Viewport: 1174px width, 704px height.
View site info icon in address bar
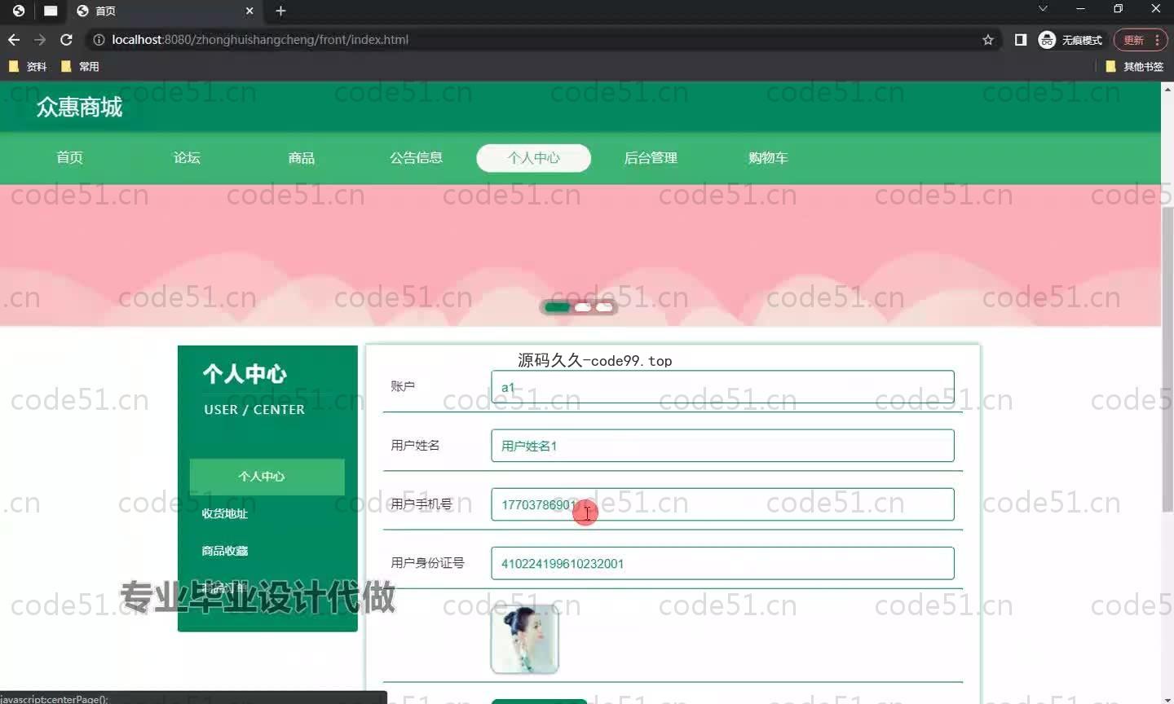coord(99,39)
